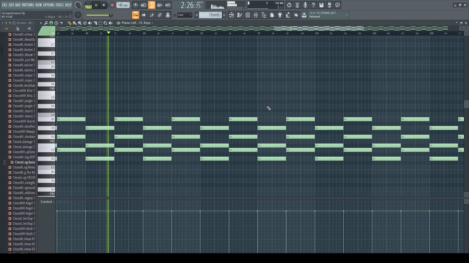
Task: Toggle auto-scrolling arrow icon
Action: click(x=144, y=15)
